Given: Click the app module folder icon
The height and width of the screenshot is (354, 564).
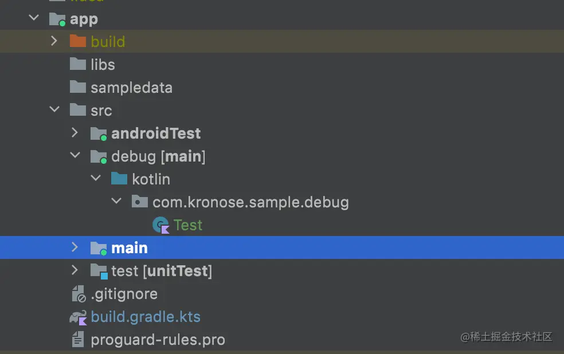Looking at the screenshot, I should tap(57, 19).
